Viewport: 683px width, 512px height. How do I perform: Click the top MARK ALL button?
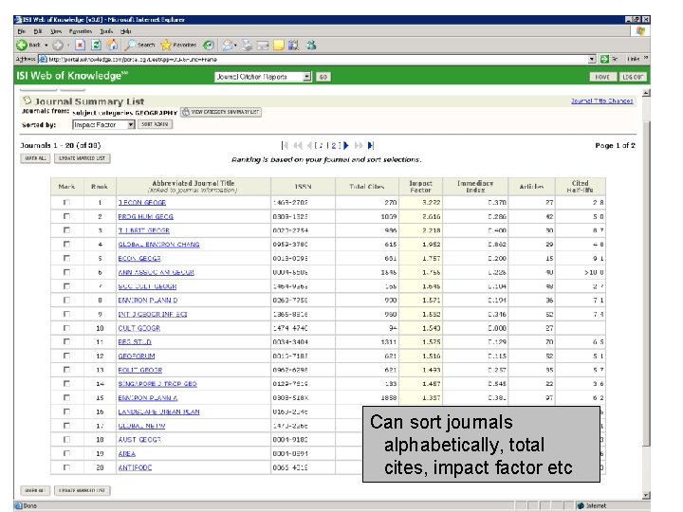pos(35,158)
